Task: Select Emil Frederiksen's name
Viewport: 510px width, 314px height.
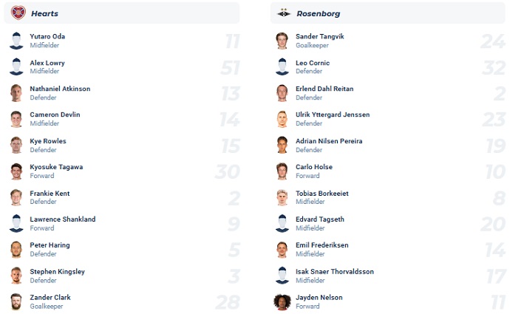Action: tap(322, 245)
